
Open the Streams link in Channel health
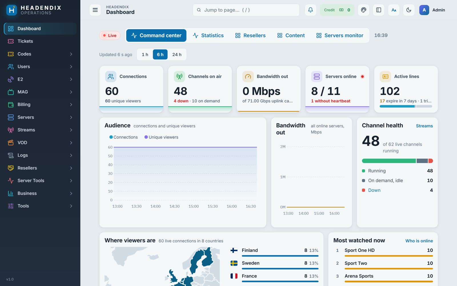(424, 126)
